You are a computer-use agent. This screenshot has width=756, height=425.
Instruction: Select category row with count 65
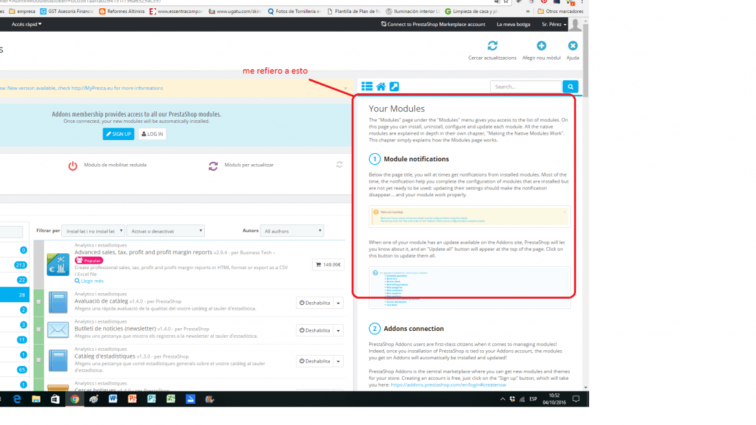14,369
